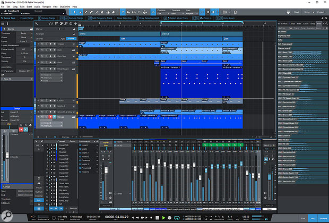329x223 pixels.
Task: Open the Quantize dropdown
Action: click(162, 13)
